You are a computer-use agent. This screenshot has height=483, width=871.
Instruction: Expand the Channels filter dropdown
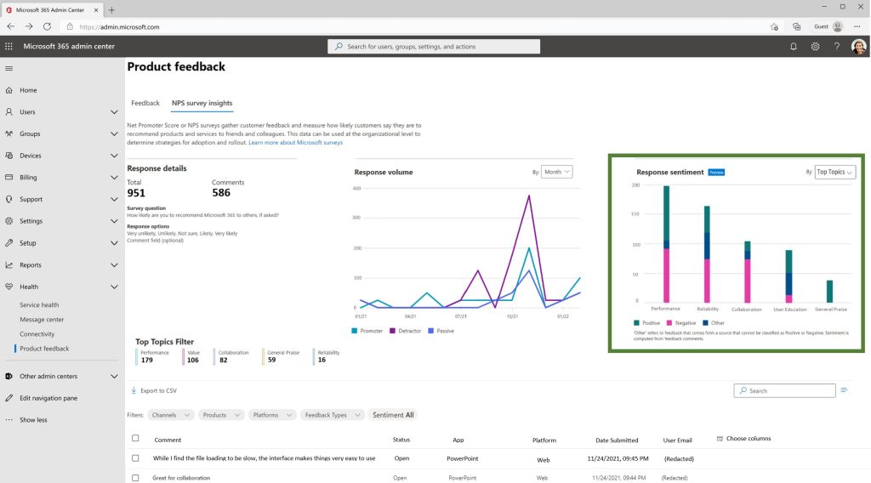[170, 415]
